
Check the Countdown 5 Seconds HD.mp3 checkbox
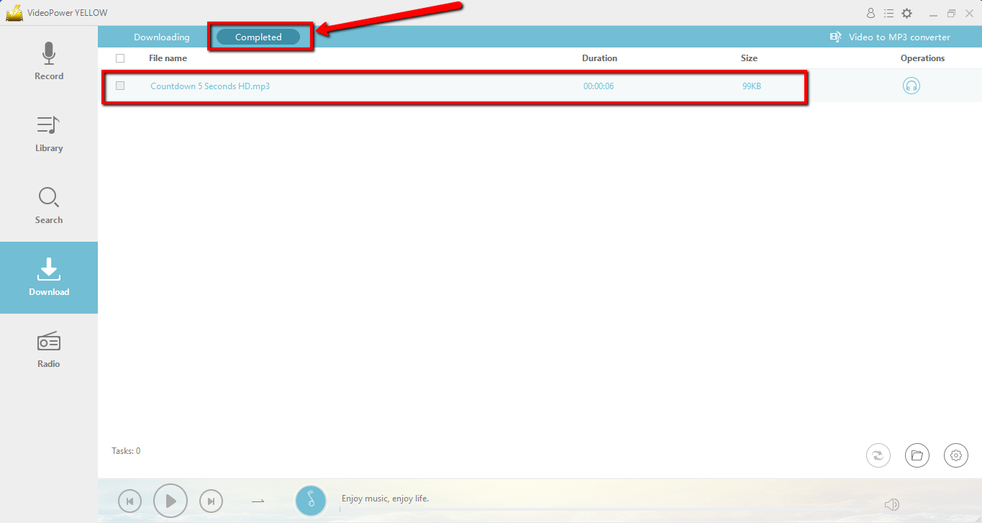click(x=120, y=85)
